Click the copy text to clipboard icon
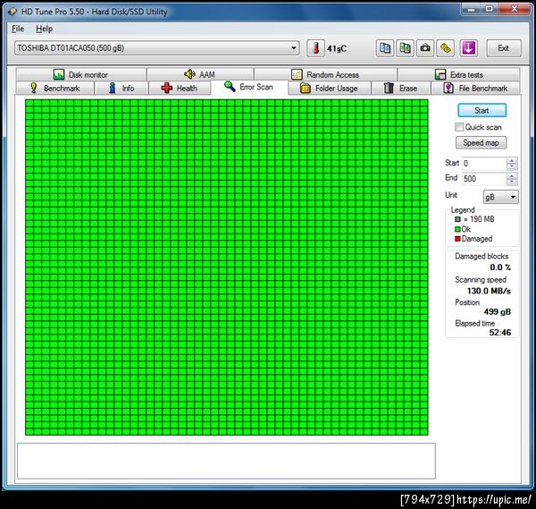This screenshot has height=509, width=536. pyautogui.click(x=384, y=48)
